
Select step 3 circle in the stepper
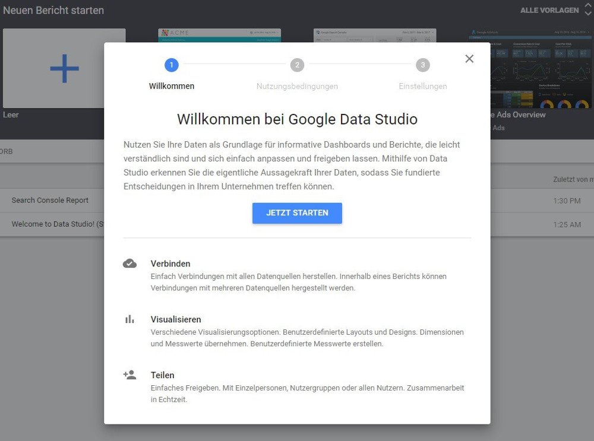point(423,65)
